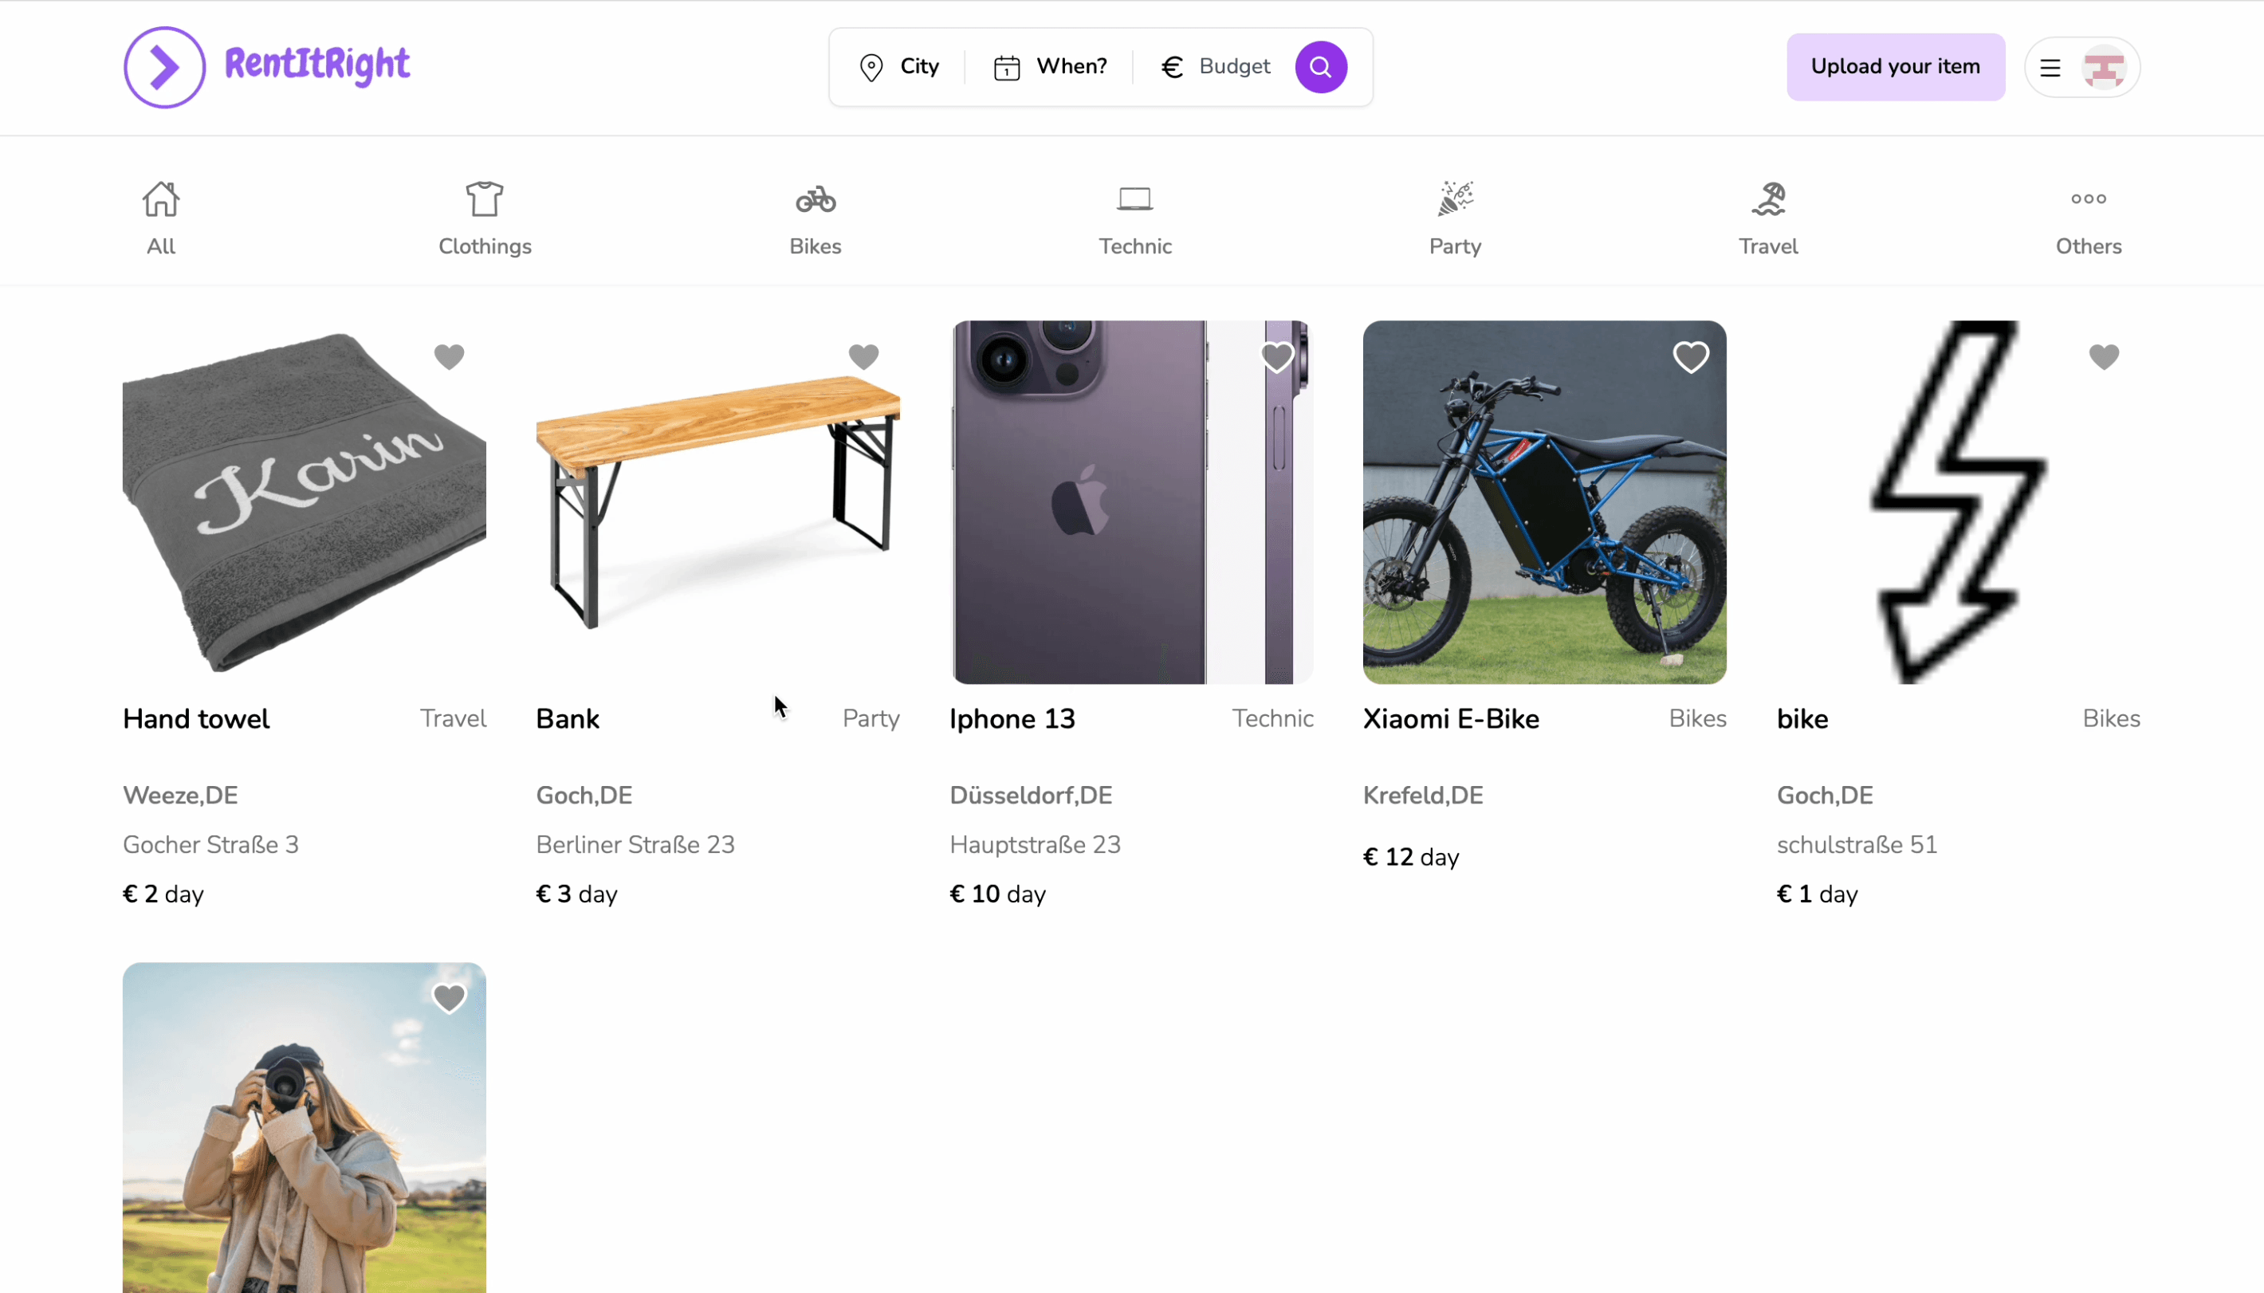Viewport: 2264px width, 1293px height.
Task: Click the user avatar picture
Action: tap(2103, 68)
